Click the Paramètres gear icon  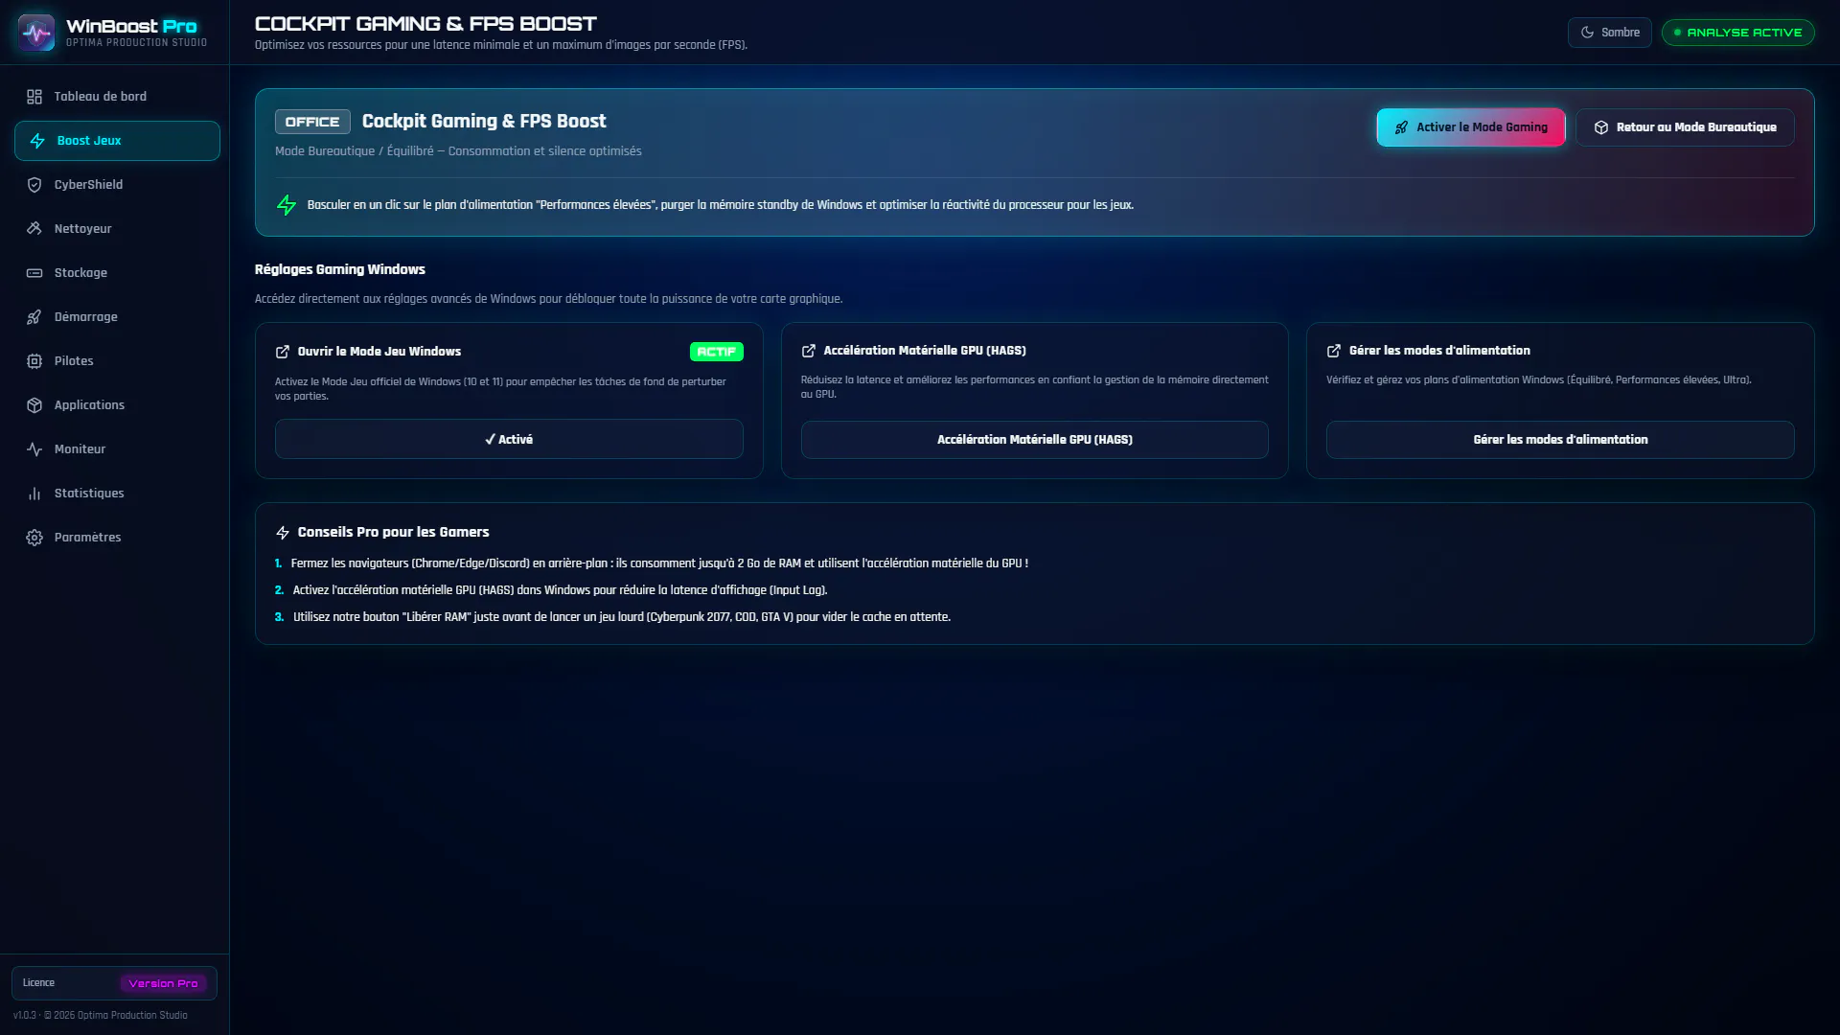[x=34, y=538]
